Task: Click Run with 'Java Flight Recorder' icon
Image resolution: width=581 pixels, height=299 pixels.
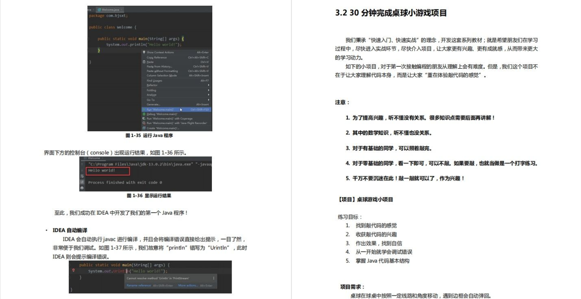Action: [x=144, y=122]
